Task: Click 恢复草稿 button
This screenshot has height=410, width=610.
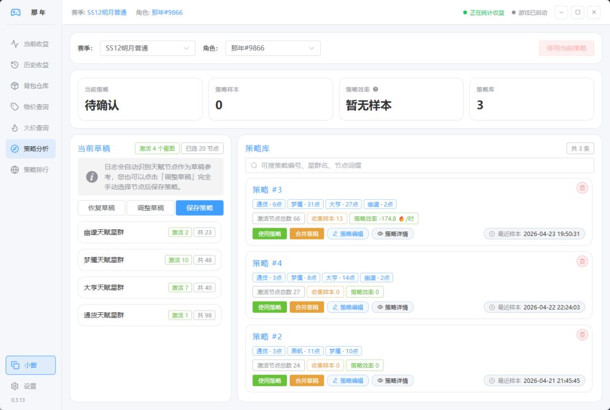Action: click(102, 208)
